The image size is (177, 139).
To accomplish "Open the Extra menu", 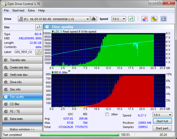I will (31, 10).
